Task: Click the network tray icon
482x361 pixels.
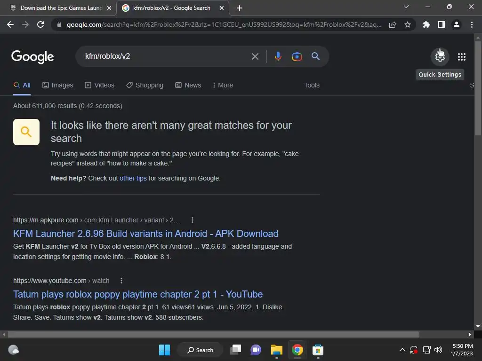Action: [x=426, y=350]
